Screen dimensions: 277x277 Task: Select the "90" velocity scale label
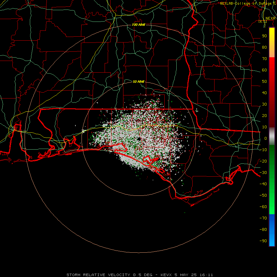[x=264, y=36]
